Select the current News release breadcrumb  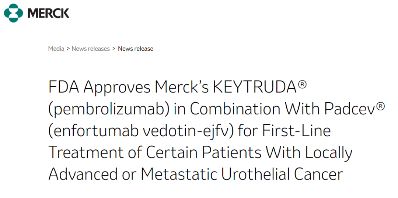pos(135,49)
